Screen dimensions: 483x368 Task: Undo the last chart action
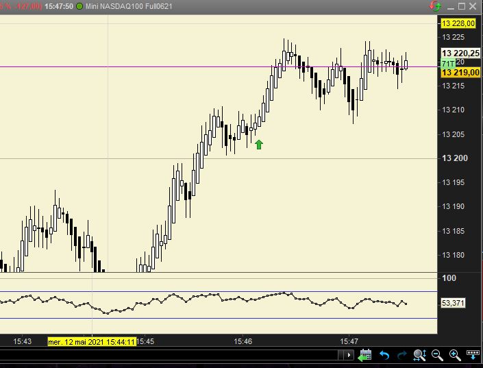pos(384,356)
